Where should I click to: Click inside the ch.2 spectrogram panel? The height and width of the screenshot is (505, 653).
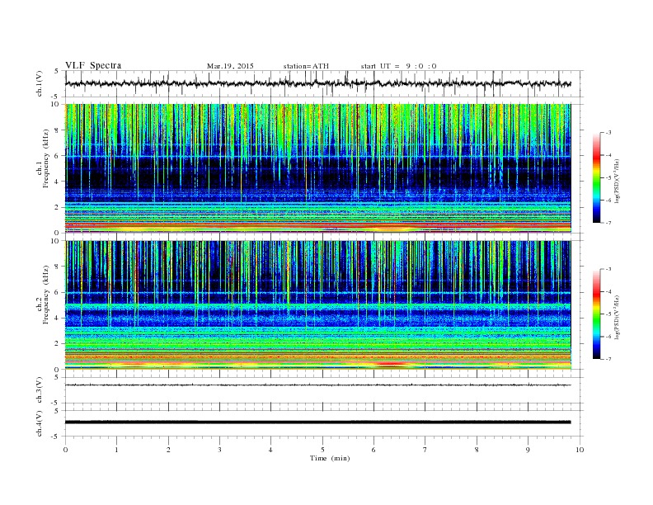[x=318, y=305]
